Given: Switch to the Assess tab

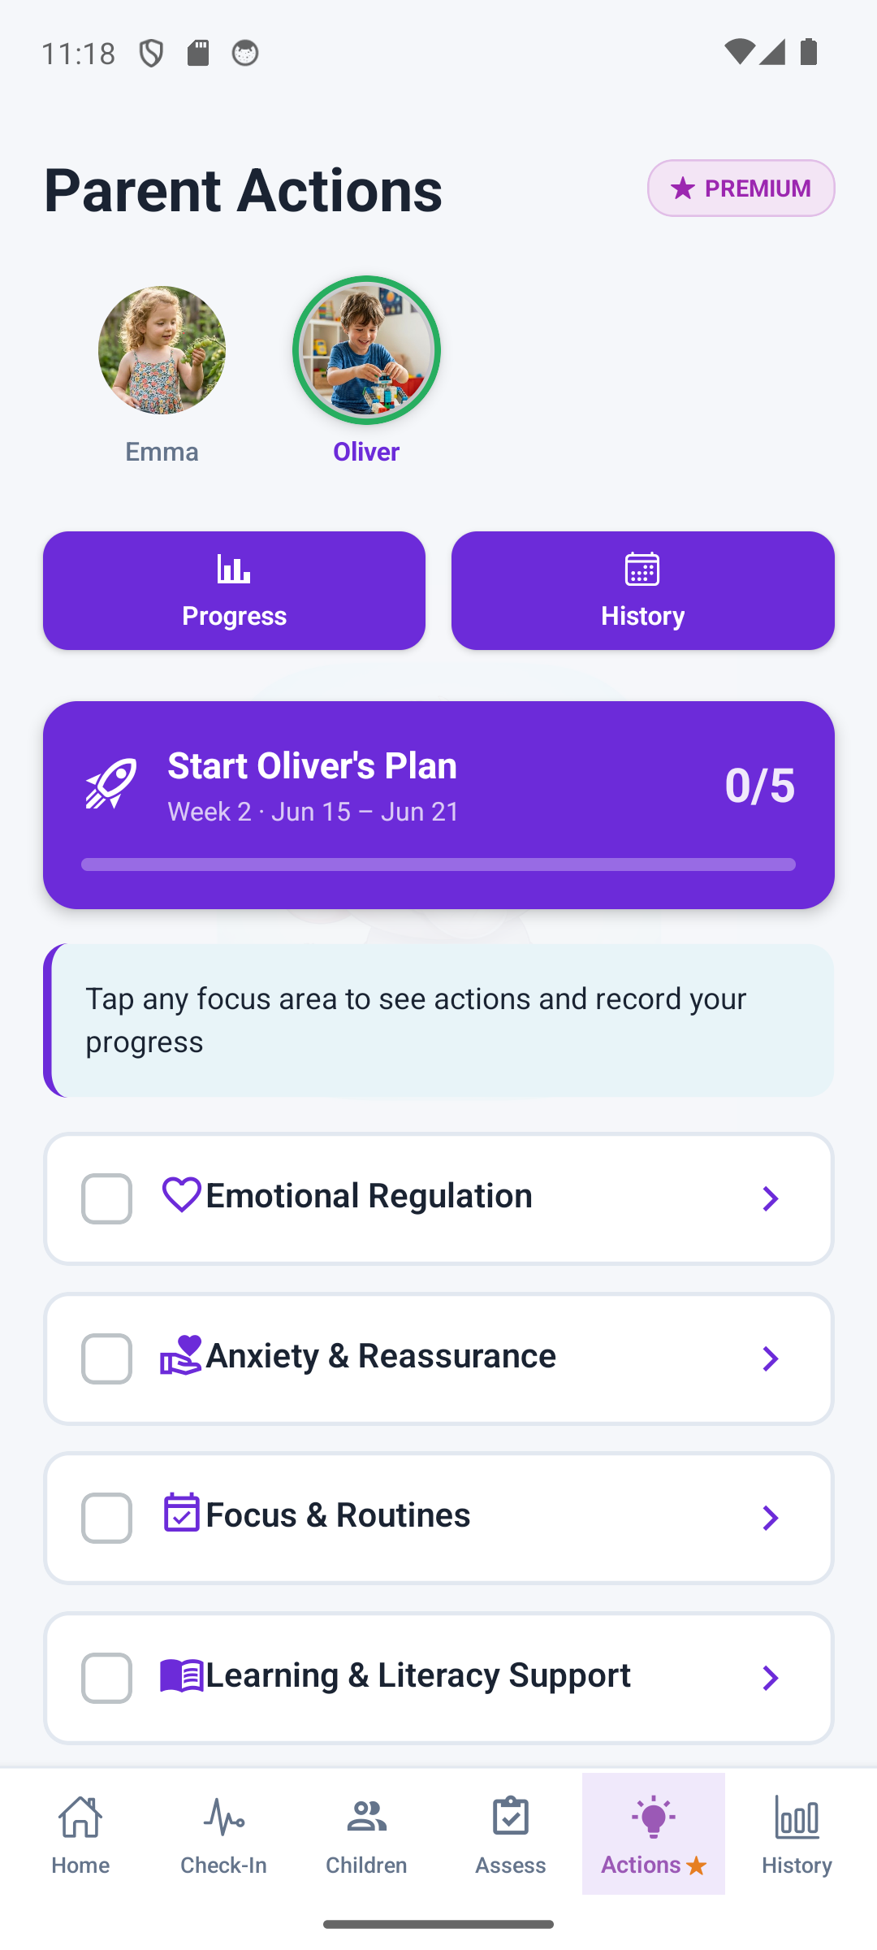Looking at the screenshot, I should (x=510, y=1835).
